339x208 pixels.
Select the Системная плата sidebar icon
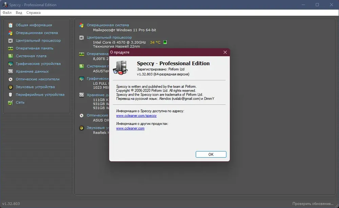[x=11, y=56]
